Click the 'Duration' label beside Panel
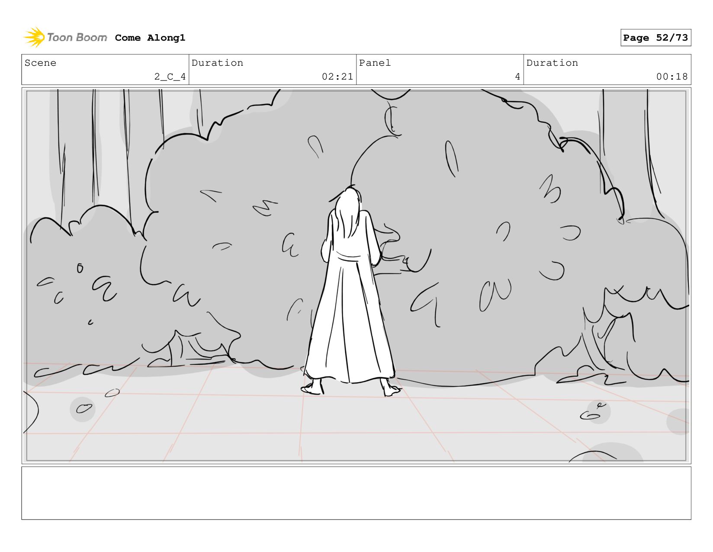The height and width of the screenshot is (552, 713). pyautogui.click(x=552, y=63)
